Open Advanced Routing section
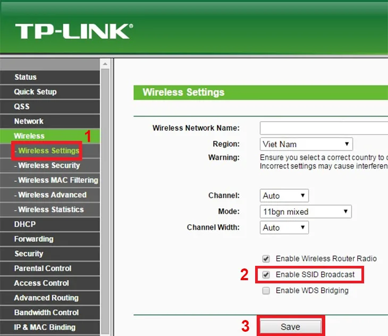The height and width of the screenshot is (336, 388). [x=50, y=298]
